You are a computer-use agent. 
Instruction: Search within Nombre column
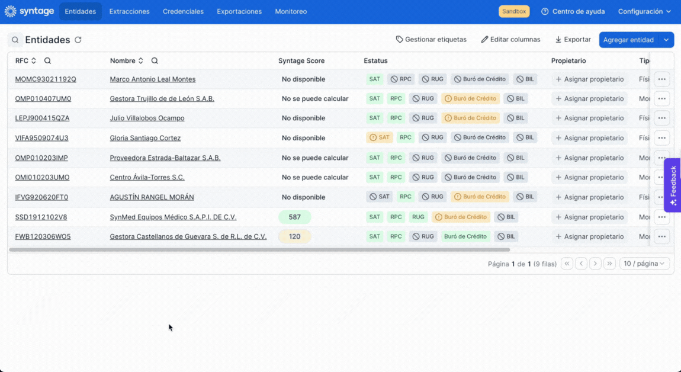155,61
